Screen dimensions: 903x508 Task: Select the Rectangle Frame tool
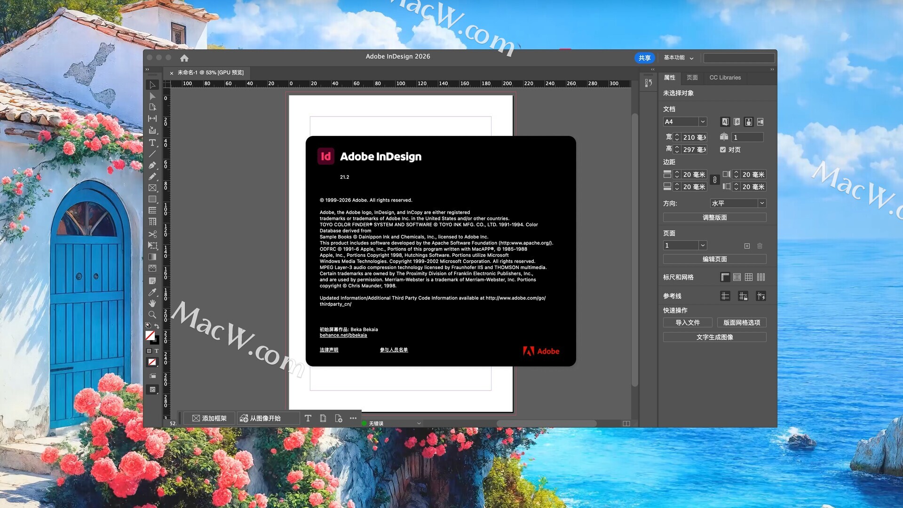click(152, 188)
